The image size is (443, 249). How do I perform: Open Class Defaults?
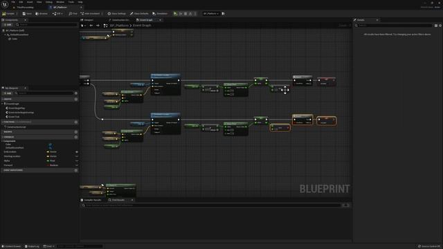139,14
